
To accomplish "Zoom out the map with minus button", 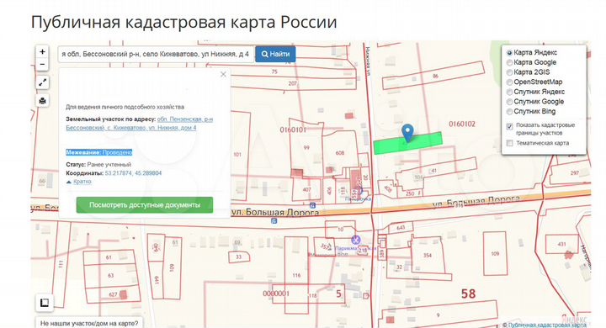I will coord(42,64).
